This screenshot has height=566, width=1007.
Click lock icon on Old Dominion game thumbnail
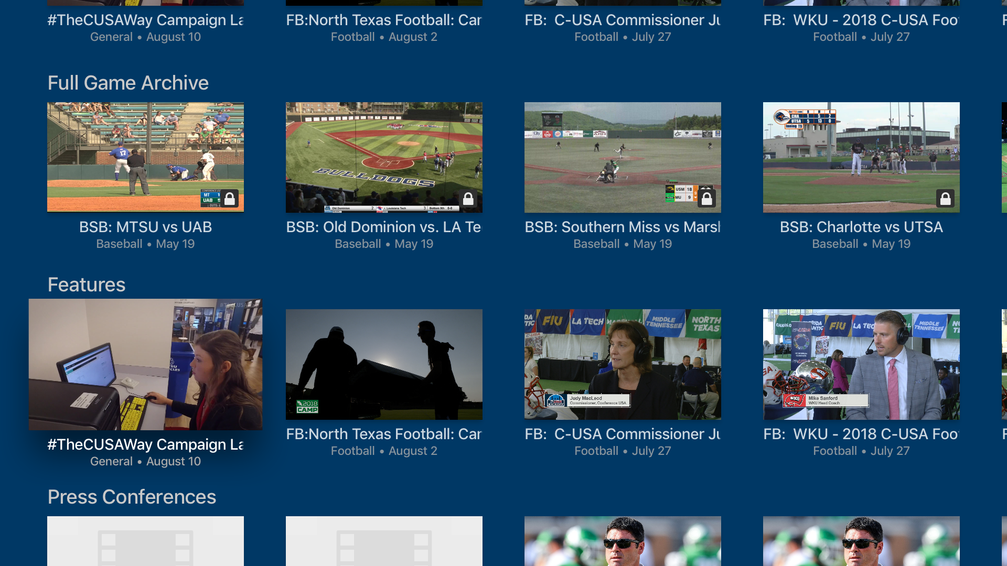[x=468, y=199]
